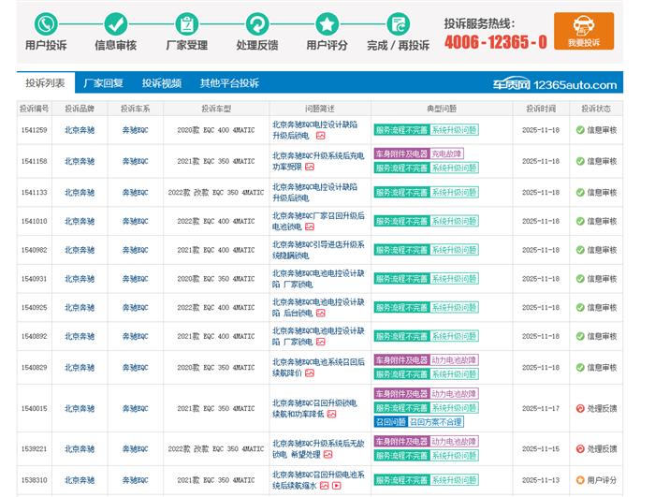Open complaint number 1541259 link

coord(35,130)
